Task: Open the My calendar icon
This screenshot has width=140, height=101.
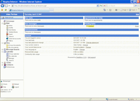Action: (7, 56)
